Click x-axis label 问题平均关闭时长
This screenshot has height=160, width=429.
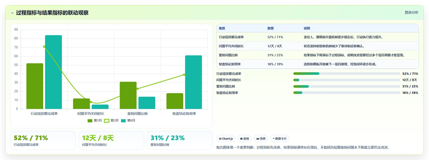pos(91,114)
